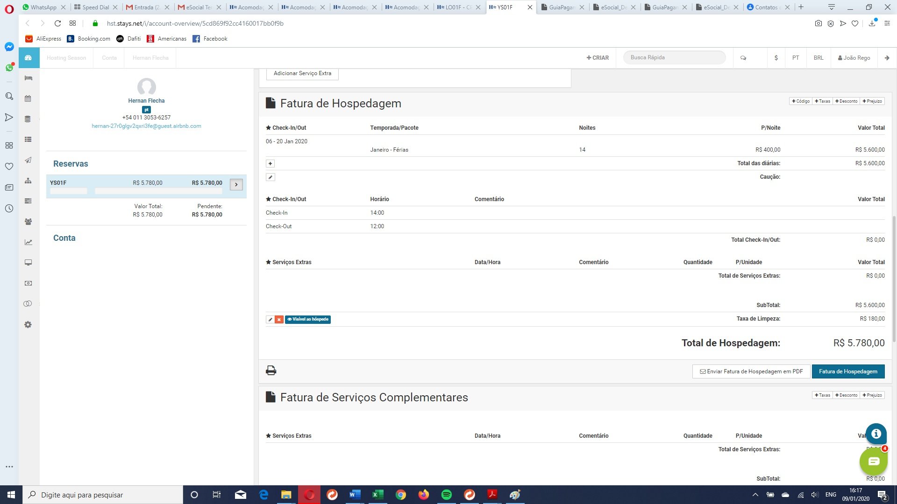Click the right arrow logout icon in top bar
Viewport: 897px width, 504px height.
[x=887, y=58]
